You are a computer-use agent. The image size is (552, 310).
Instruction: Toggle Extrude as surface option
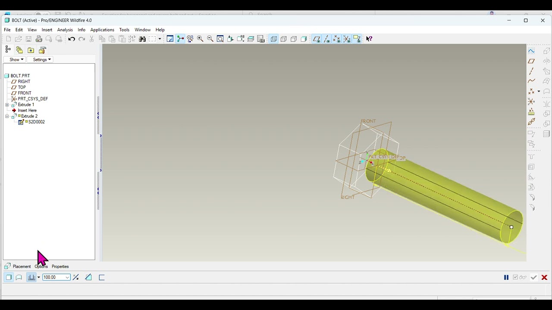[x=19, y=277]
